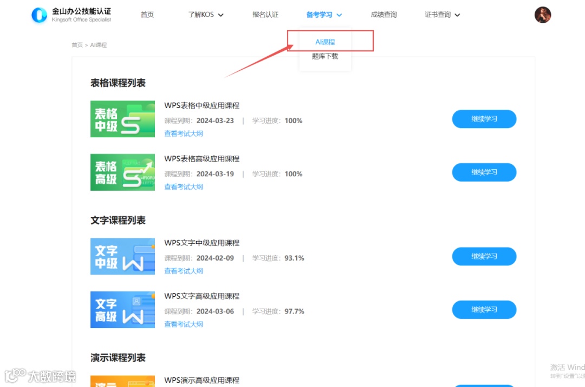Click the 2024-03-19 expiry date
The image size is (585, 387).
point(215,174)
